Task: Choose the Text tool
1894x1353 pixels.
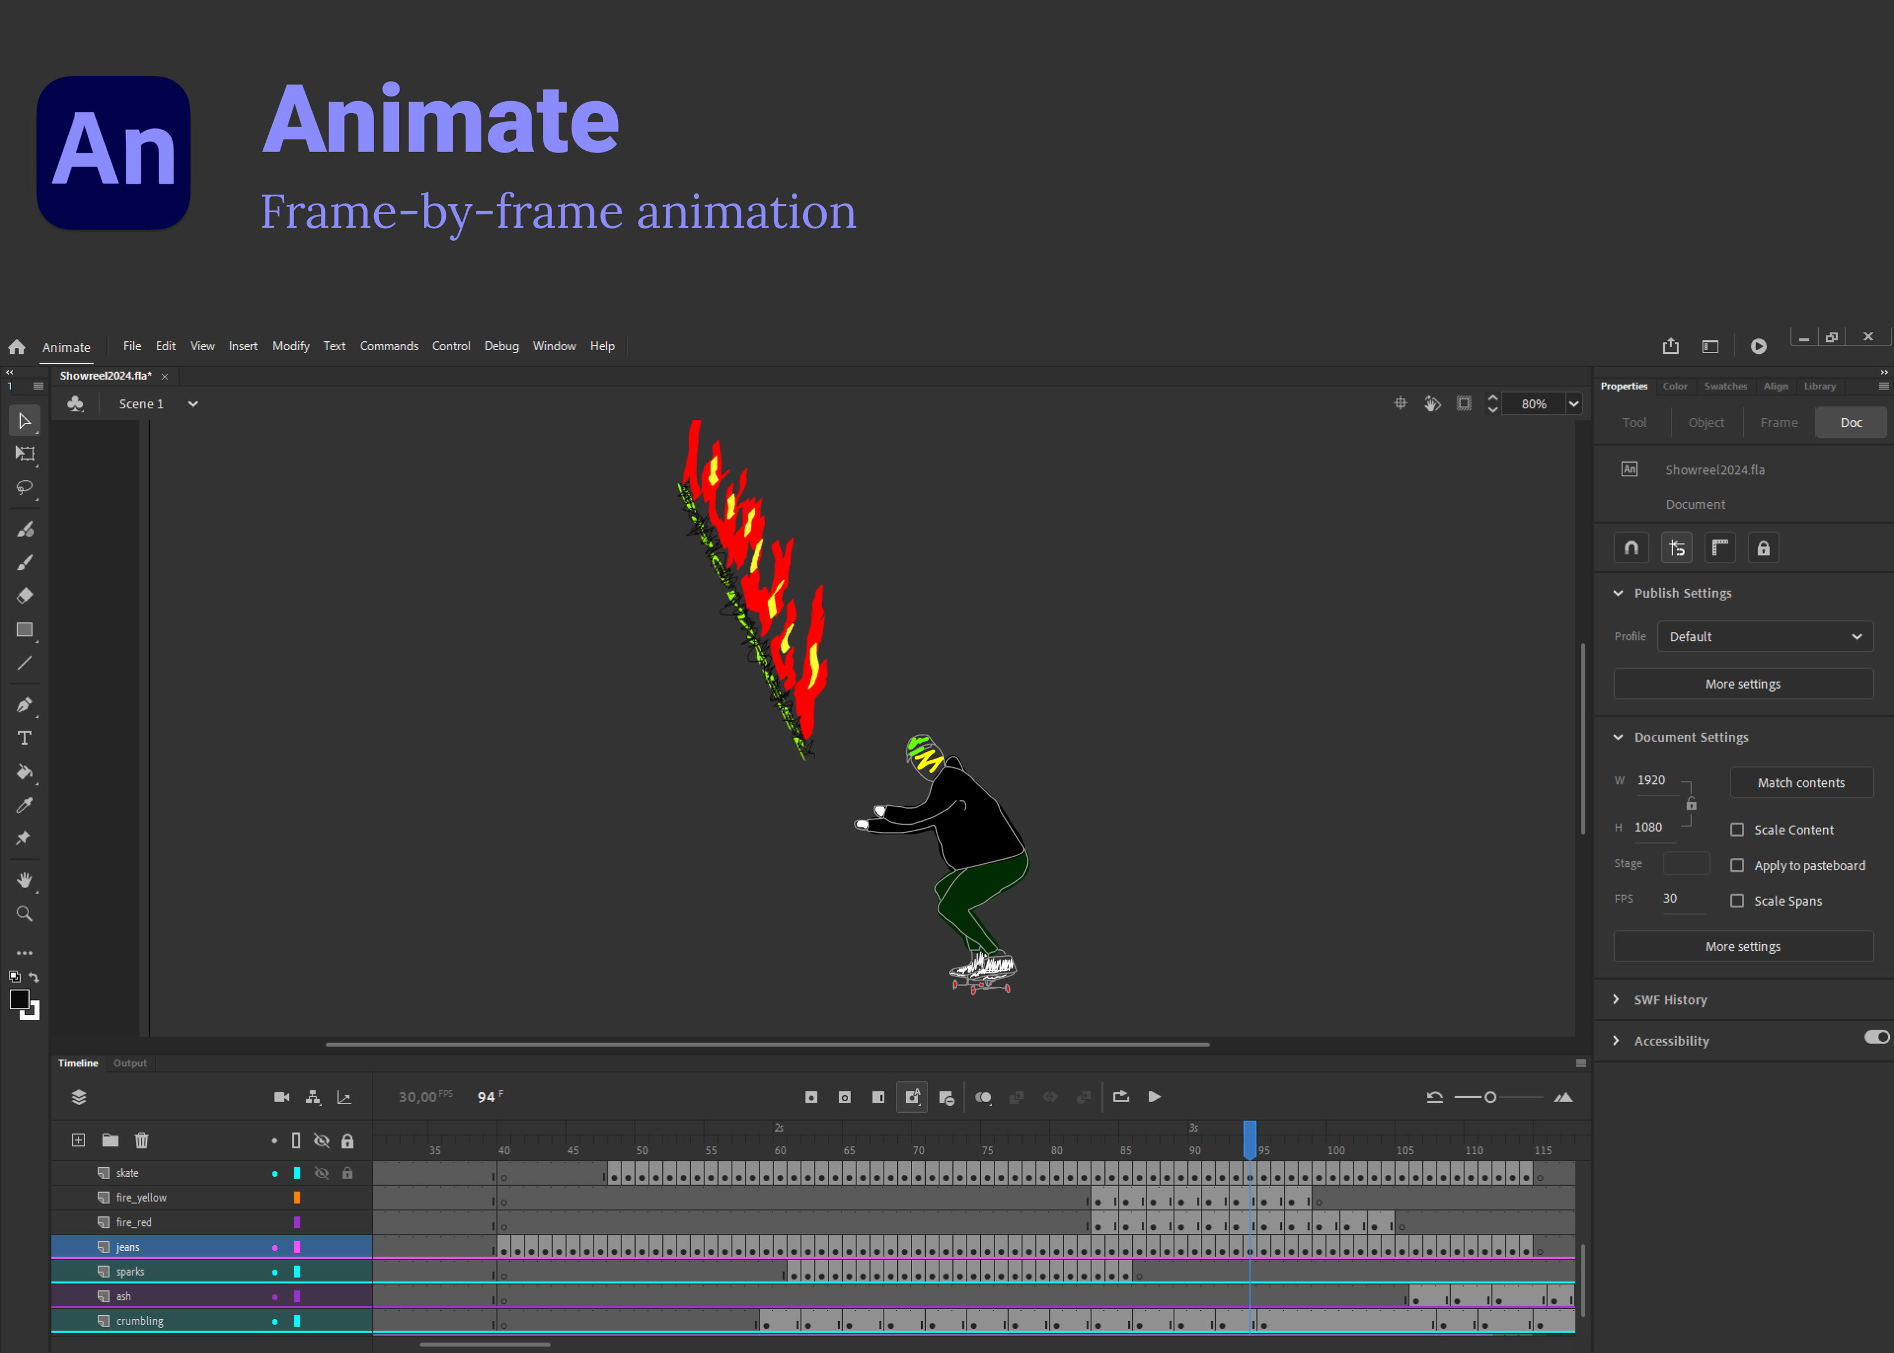Action: click(25, 738)
